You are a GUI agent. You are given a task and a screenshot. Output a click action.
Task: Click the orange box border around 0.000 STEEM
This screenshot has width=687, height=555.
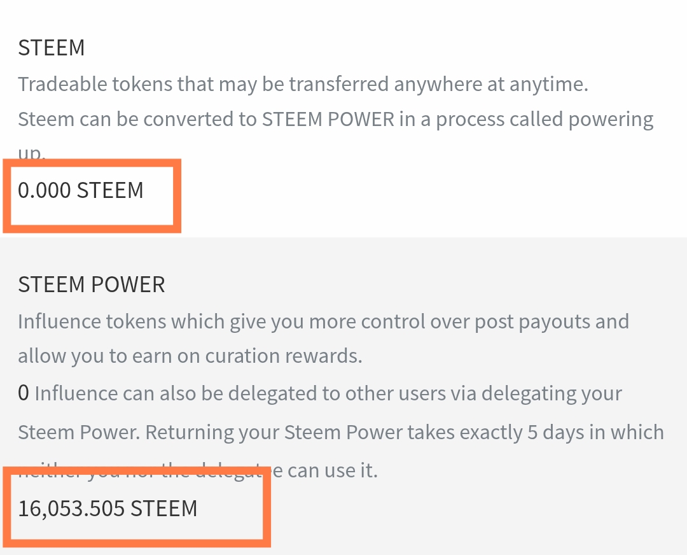coord(92,163)
